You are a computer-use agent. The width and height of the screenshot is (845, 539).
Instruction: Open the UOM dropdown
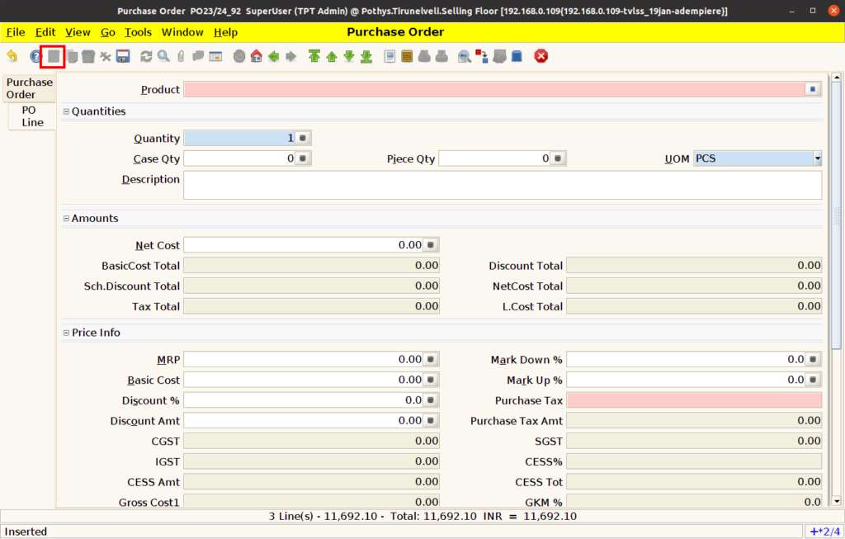click(x=817, y=158)
